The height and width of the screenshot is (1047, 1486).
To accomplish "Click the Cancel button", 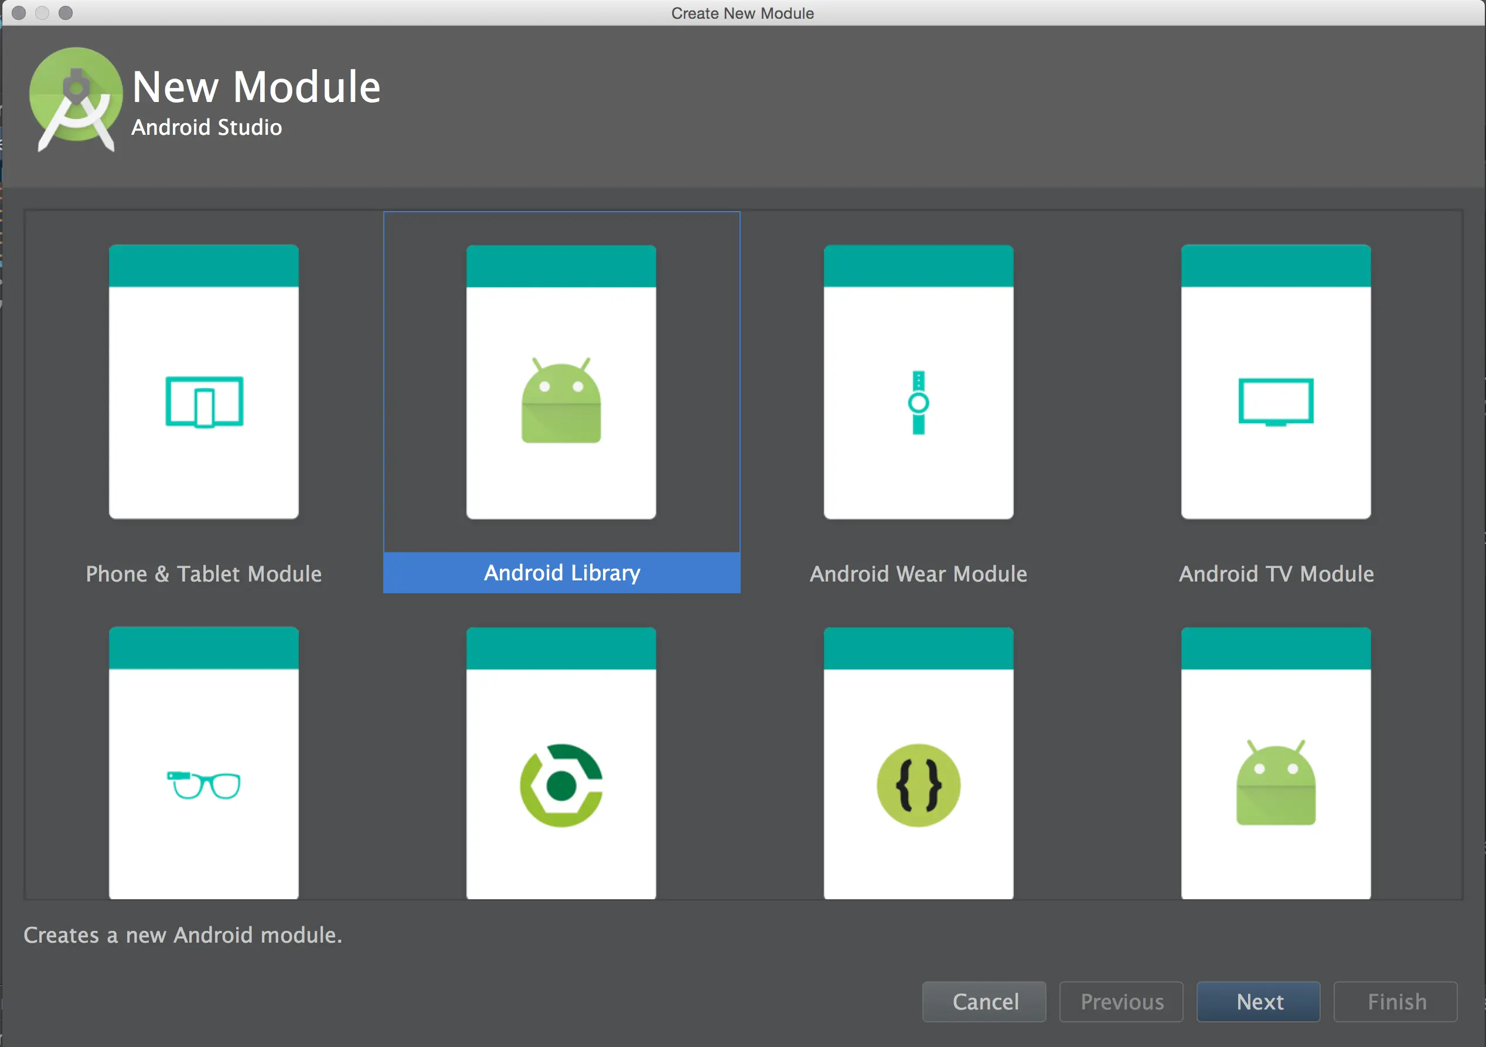I will click(x=984, y=1002).
